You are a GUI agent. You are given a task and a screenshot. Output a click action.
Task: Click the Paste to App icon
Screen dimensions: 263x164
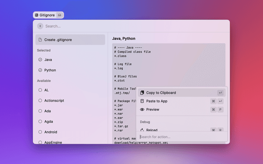(x=142, y=101)
